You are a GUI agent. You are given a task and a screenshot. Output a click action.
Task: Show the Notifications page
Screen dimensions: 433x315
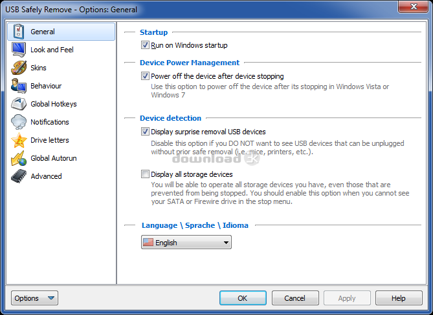click(61, 122)
